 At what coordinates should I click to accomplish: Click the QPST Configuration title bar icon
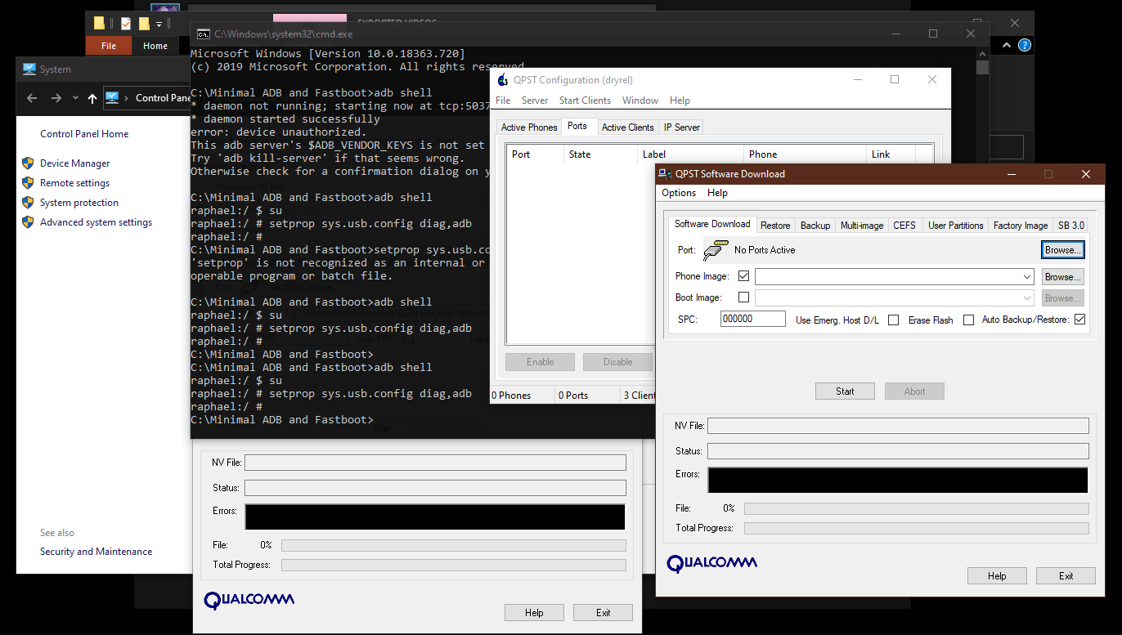tap(503, 80)
